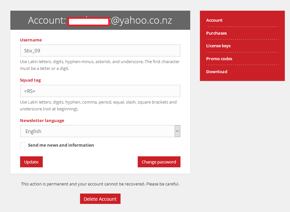Click the Squad tag text box

100,91
